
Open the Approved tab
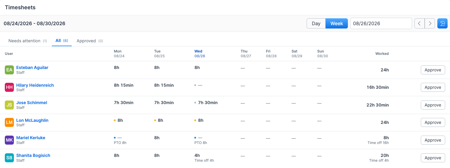click(90, 41)
